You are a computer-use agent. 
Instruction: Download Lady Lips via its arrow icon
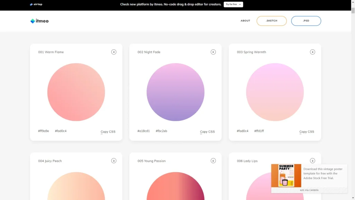click(312, 160)
